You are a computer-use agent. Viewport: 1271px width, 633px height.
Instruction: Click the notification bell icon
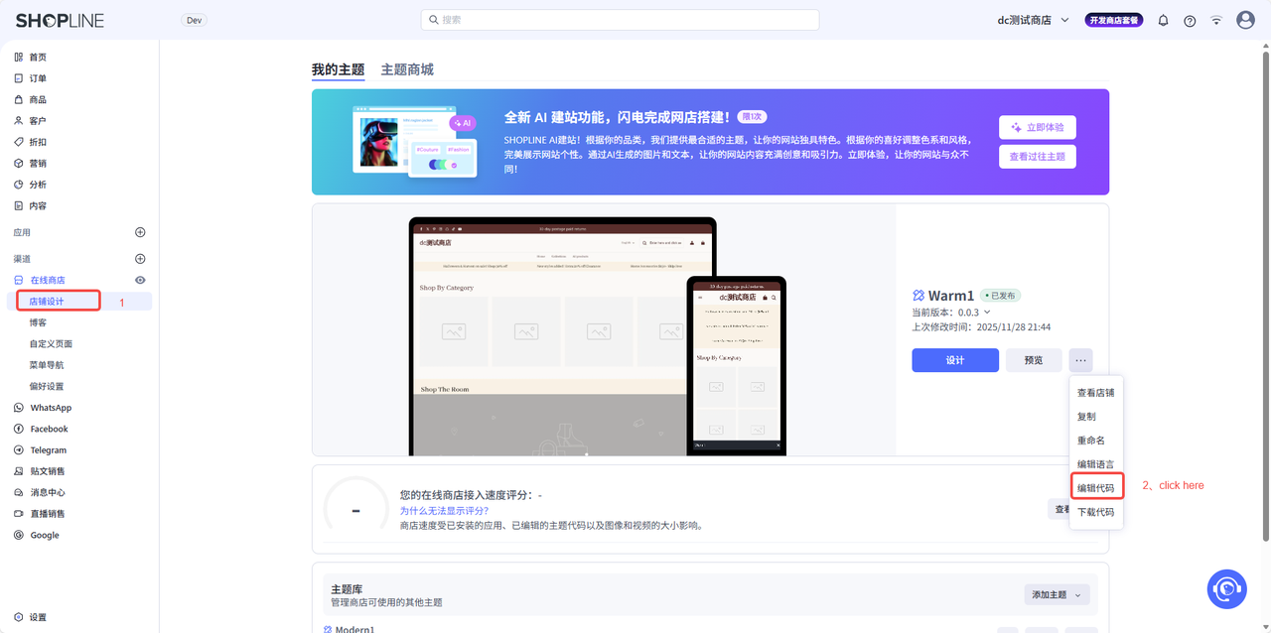(1163, 21)
